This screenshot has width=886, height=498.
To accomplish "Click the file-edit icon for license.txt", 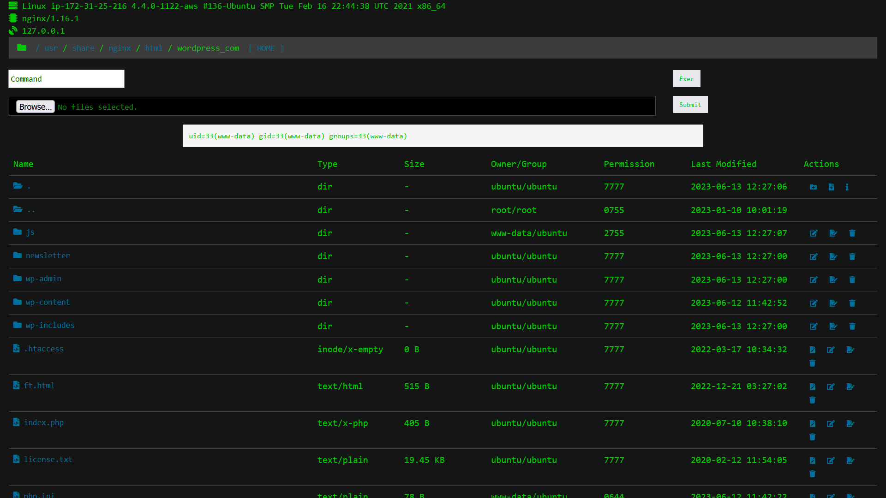I will point(812,461).
